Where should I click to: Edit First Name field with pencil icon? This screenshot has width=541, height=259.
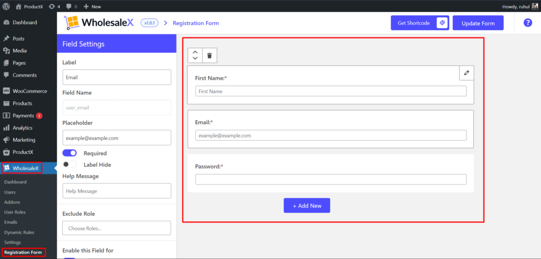(467, 73)
